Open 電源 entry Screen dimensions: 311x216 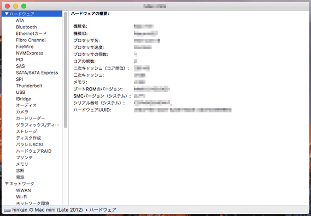coord(20,177)
